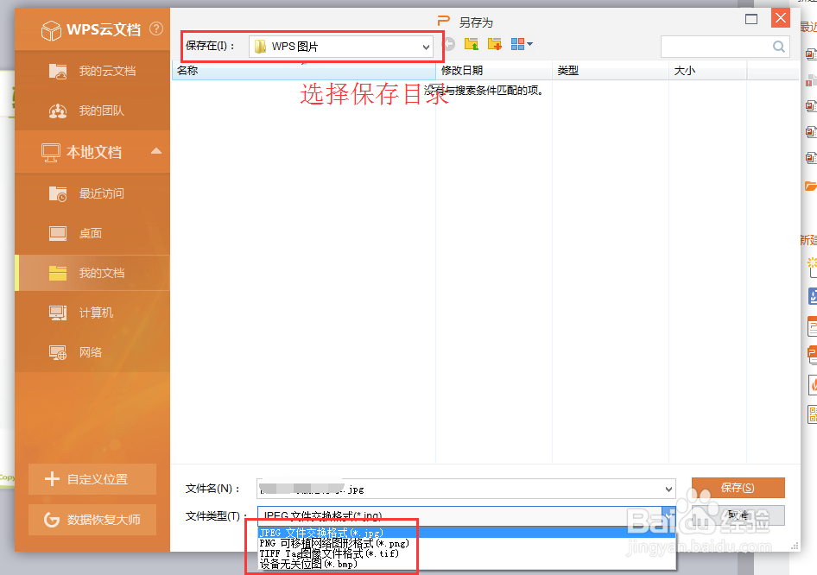Open Recent Access (最近访问)
Screen dimensions: 817x575
point(92,193)
